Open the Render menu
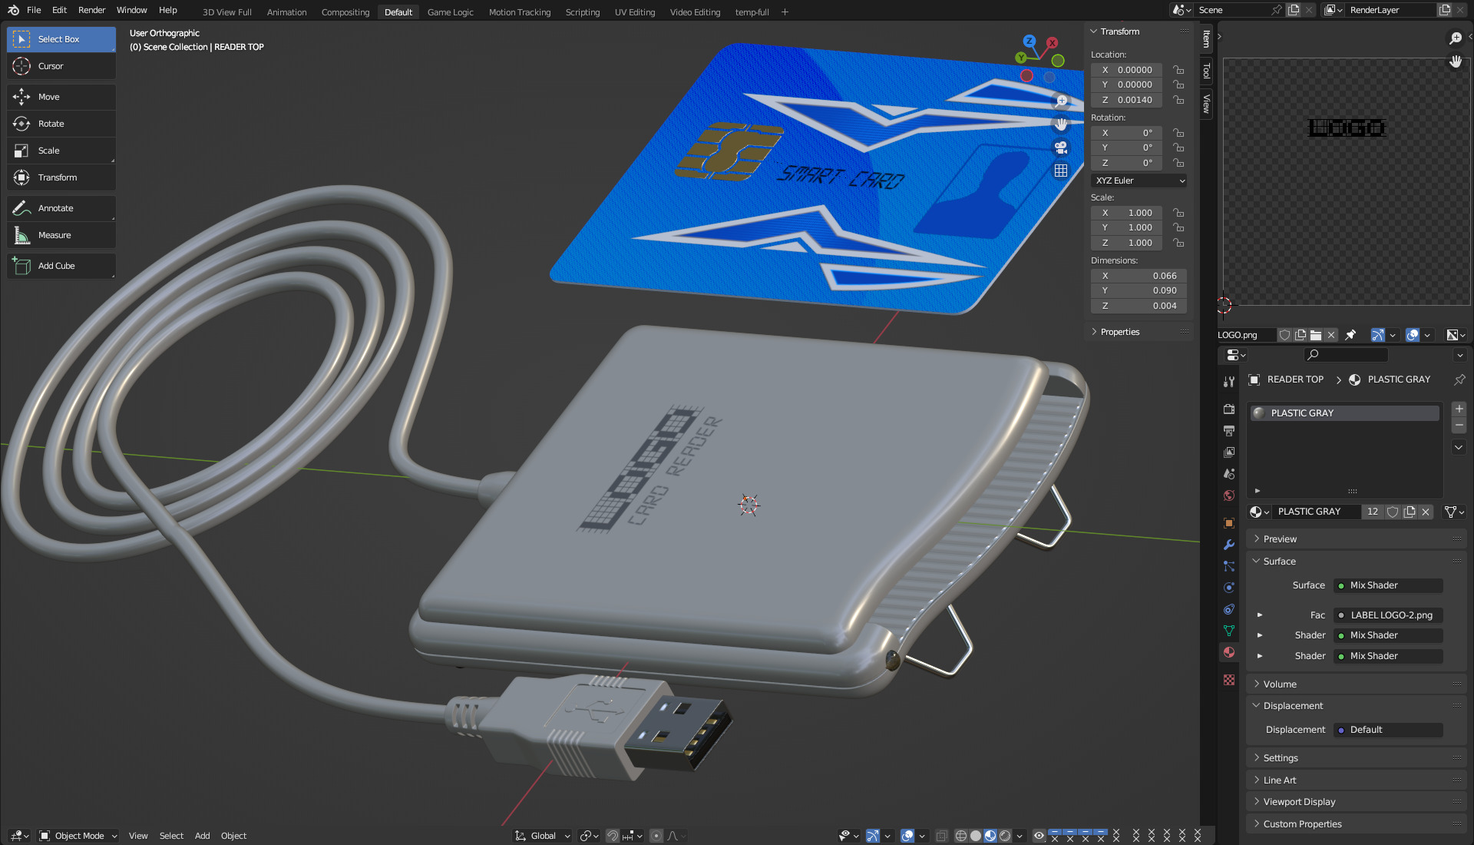Screen dimensions: 1474x845 tap(91, 10)
